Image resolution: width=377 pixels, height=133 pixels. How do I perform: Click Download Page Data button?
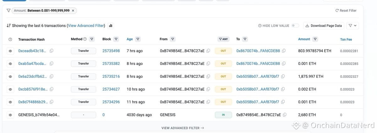click(324, 26)
